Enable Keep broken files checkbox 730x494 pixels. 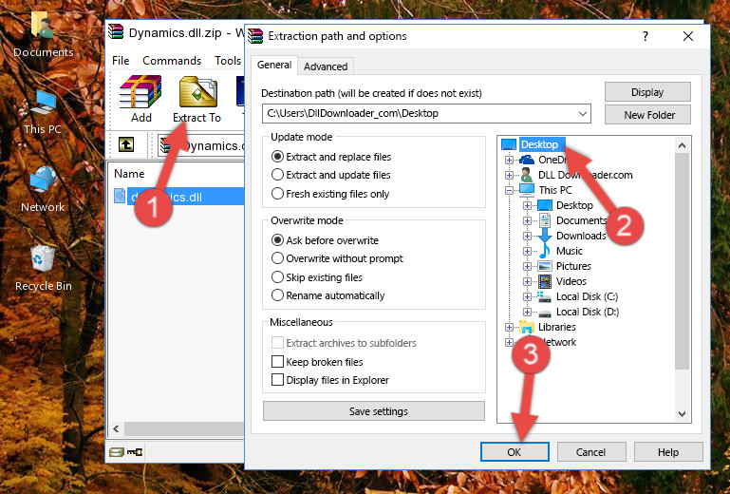pyautogui.click(x=277, y=362)
